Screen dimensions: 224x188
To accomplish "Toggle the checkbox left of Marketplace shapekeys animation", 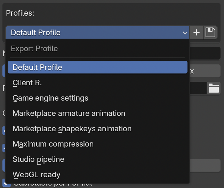I will [x=5, y=131].
